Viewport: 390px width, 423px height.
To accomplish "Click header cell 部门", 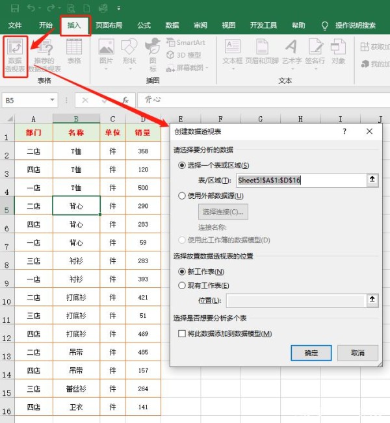I will click(x=33, y=133).
